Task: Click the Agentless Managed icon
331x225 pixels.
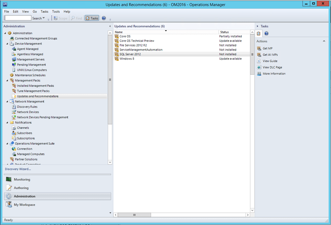Action: point(14,54)
